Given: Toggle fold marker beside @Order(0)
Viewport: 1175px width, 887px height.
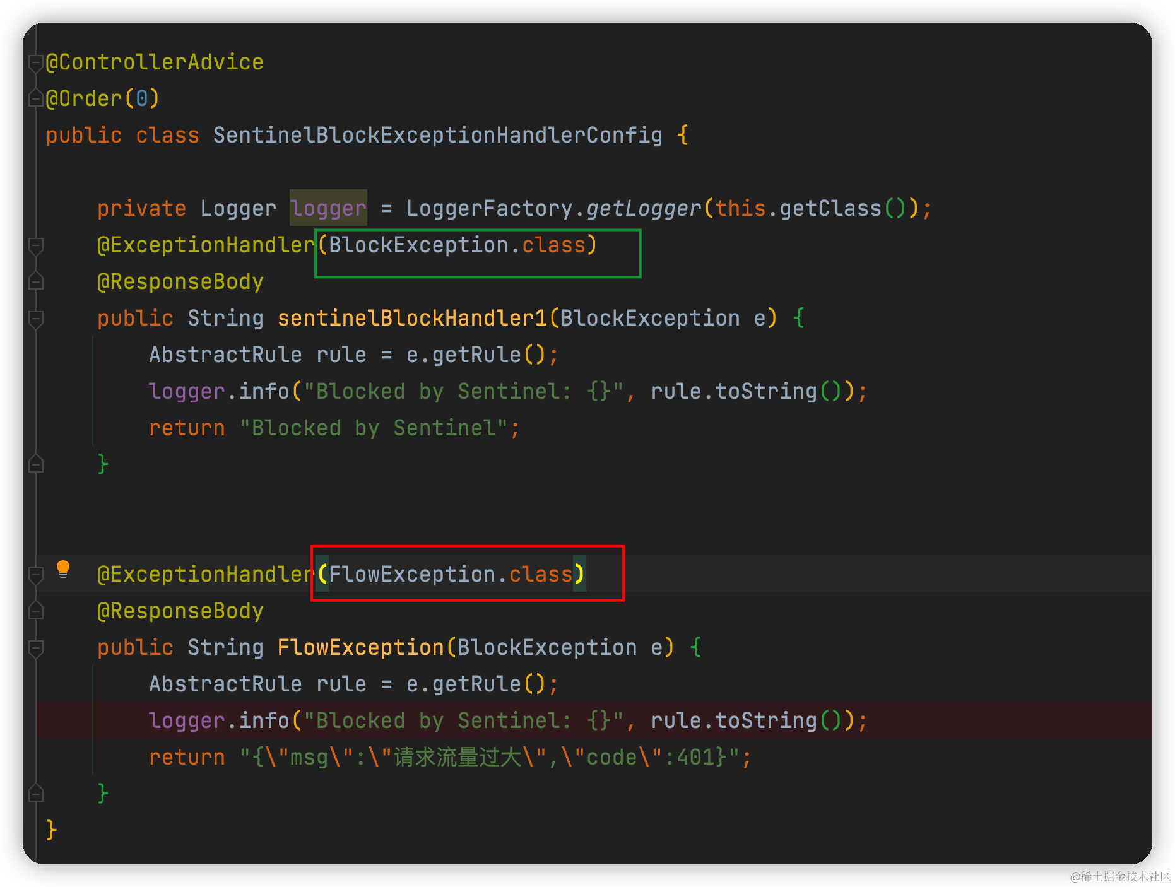Looking at the screenshot, I should tap(36, 99).
